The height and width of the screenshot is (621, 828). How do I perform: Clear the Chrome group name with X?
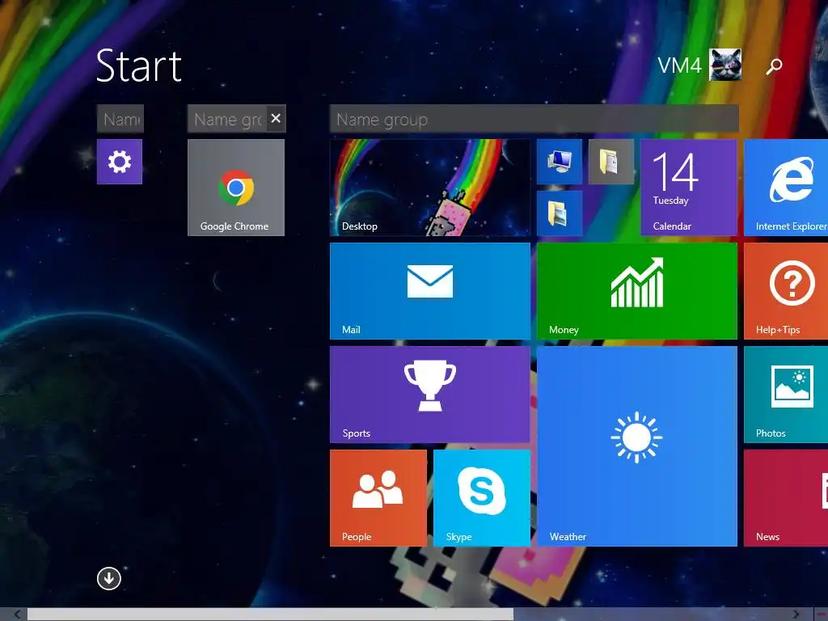276,118
